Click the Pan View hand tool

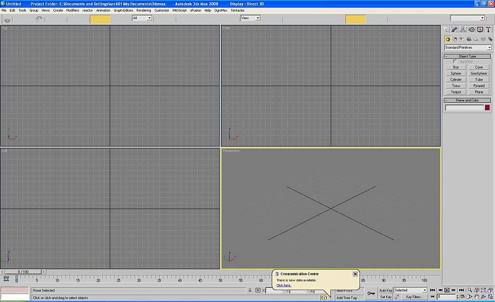pyautogui.click(x=476, y=297)
